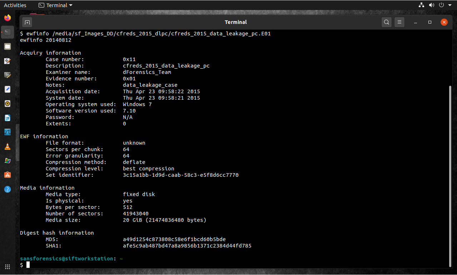
Task: Open Rhythmbox music player in dock
Action: point(8,104)
